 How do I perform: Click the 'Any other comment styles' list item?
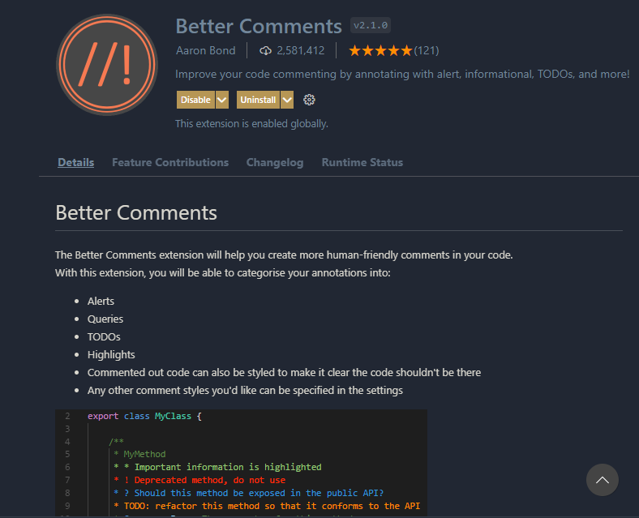click(x=245, y=391)
